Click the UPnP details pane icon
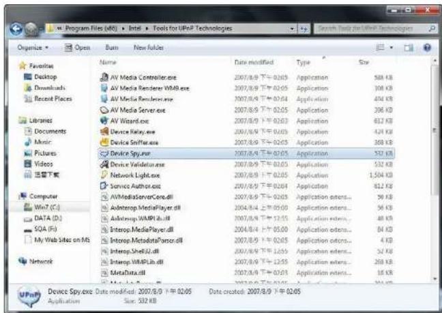 tap(29, 297)
